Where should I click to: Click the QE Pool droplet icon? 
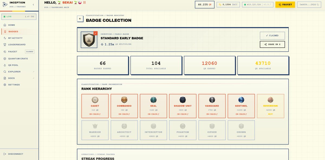pos(5,65)
